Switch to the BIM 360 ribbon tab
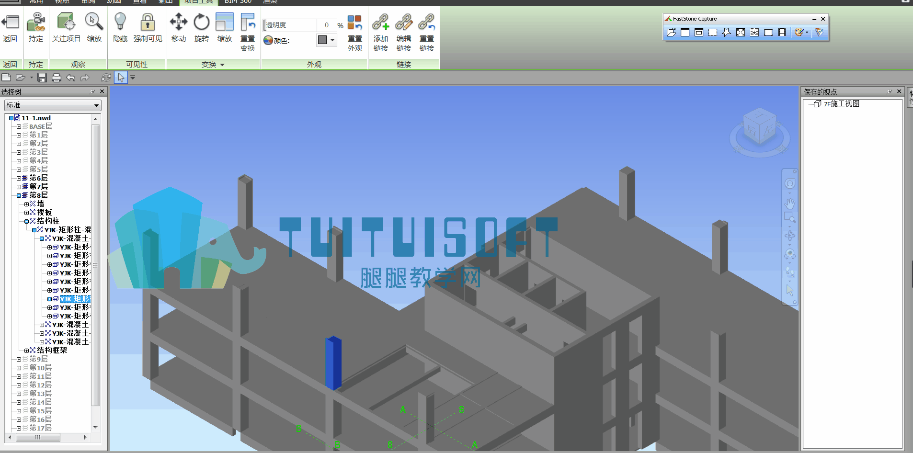This screenshot has height=453, width=913. click(x=238, y=2)
